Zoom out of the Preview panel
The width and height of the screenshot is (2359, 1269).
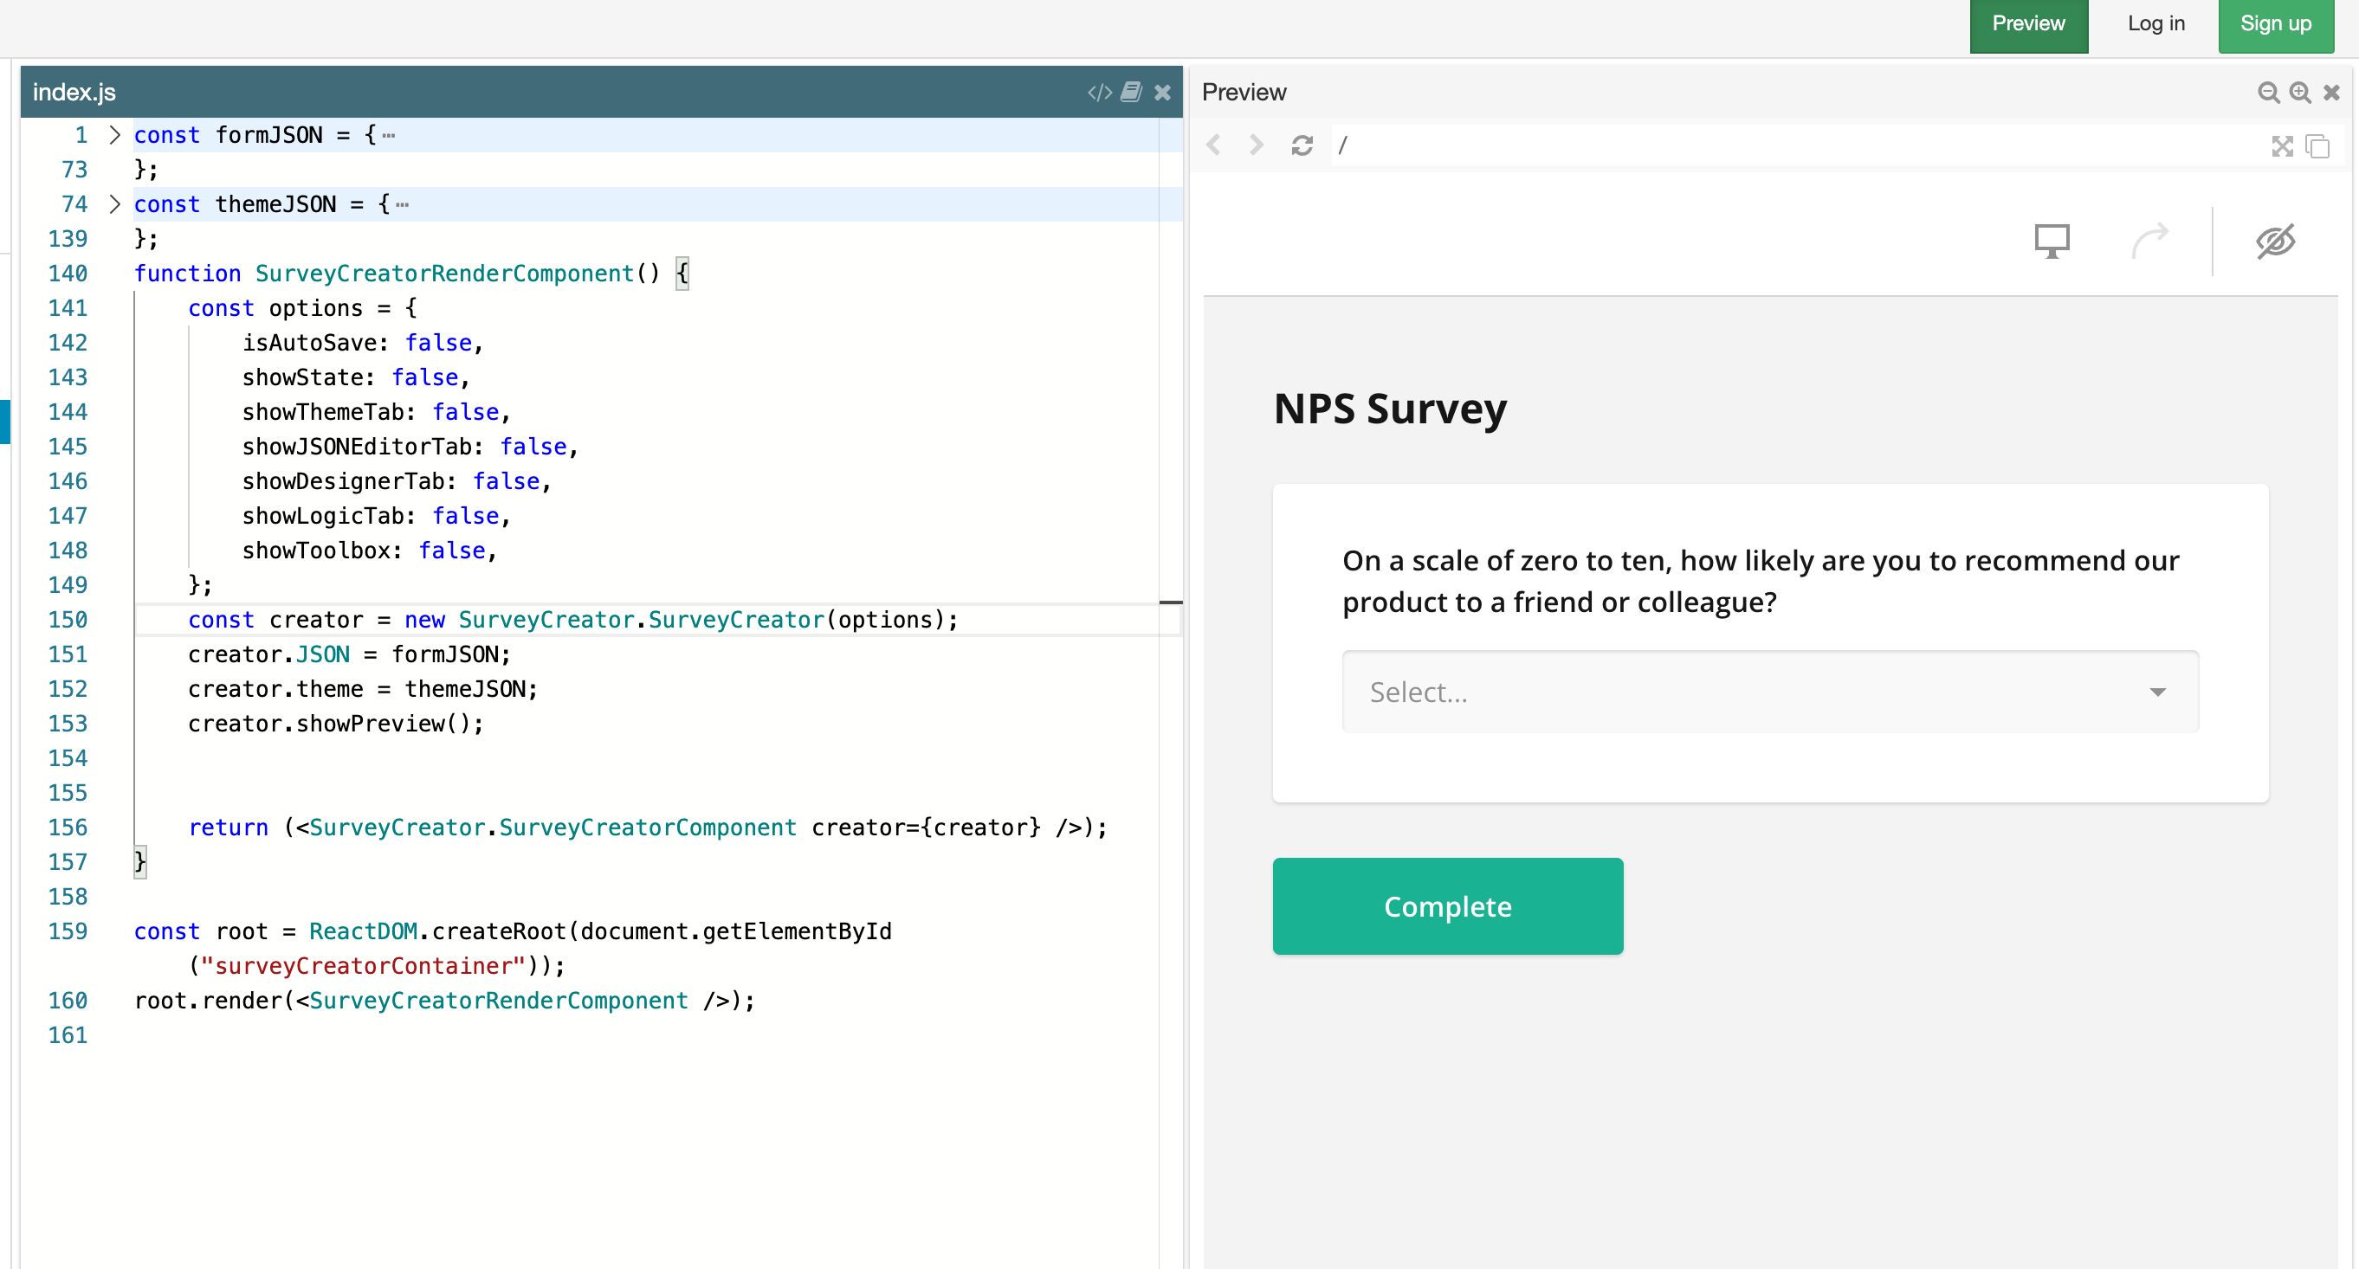(x=2268, y=92)
